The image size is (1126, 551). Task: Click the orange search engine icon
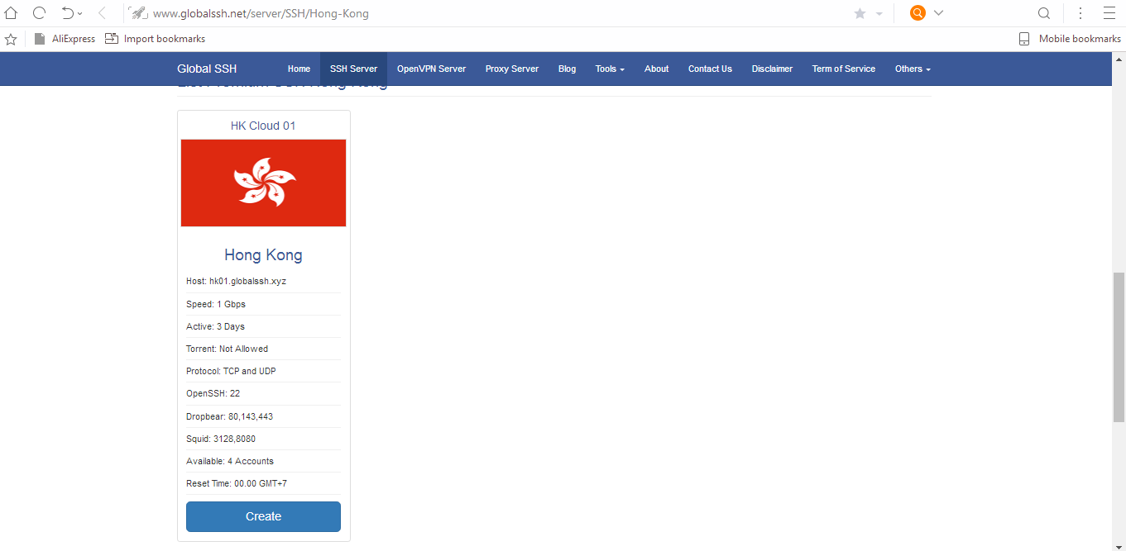point(918,13)
